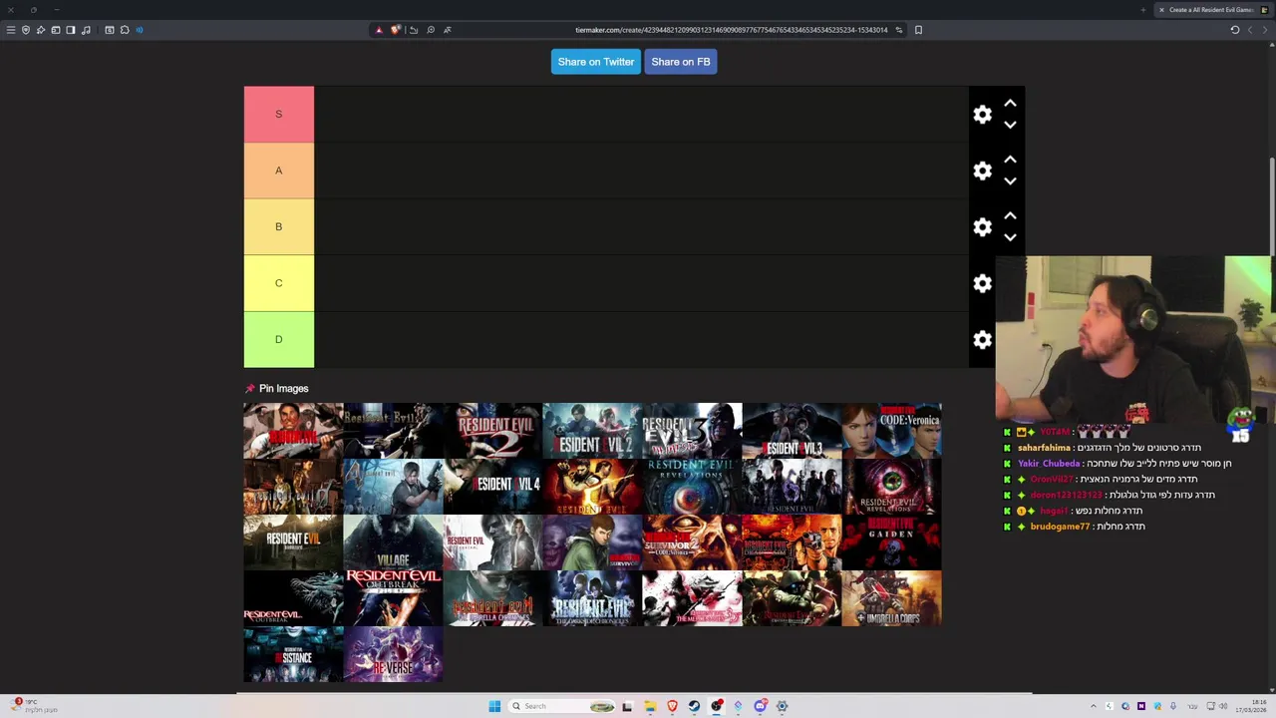Viewport: 1276px width, 718px height.
Task: Move B tier row down
Action: [x=1010, y=237]
